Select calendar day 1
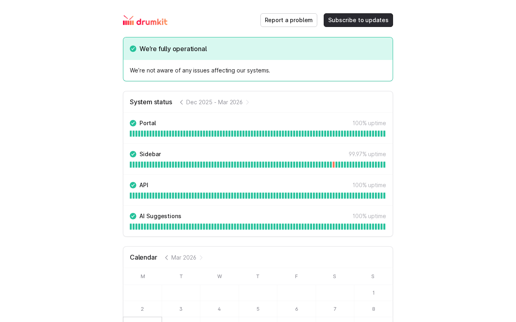The width and height of the screenshot is (516, 322). coord(373,293)
